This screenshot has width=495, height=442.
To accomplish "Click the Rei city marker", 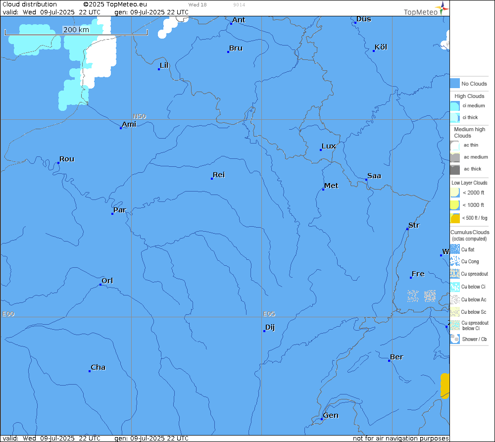I will point(212,179).
